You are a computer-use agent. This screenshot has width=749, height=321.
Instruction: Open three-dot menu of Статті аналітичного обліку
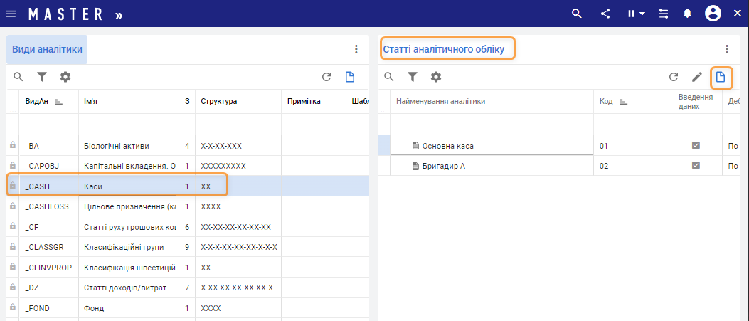point(726,49)
